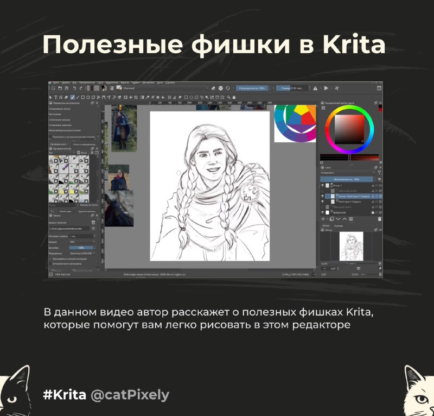434x416 pixels.
Task: Open the recording format dropdown
Action: tap(82, 242)
